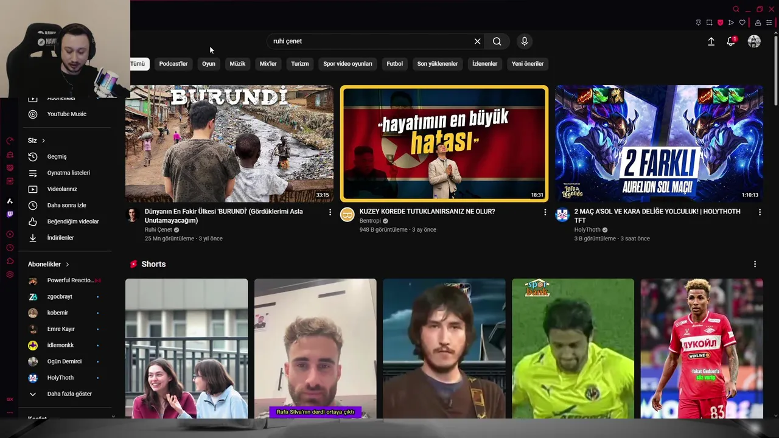Click the Ruhi Çenet channel avatar
This screenshot has width=779, height=438.
(132, 215)
